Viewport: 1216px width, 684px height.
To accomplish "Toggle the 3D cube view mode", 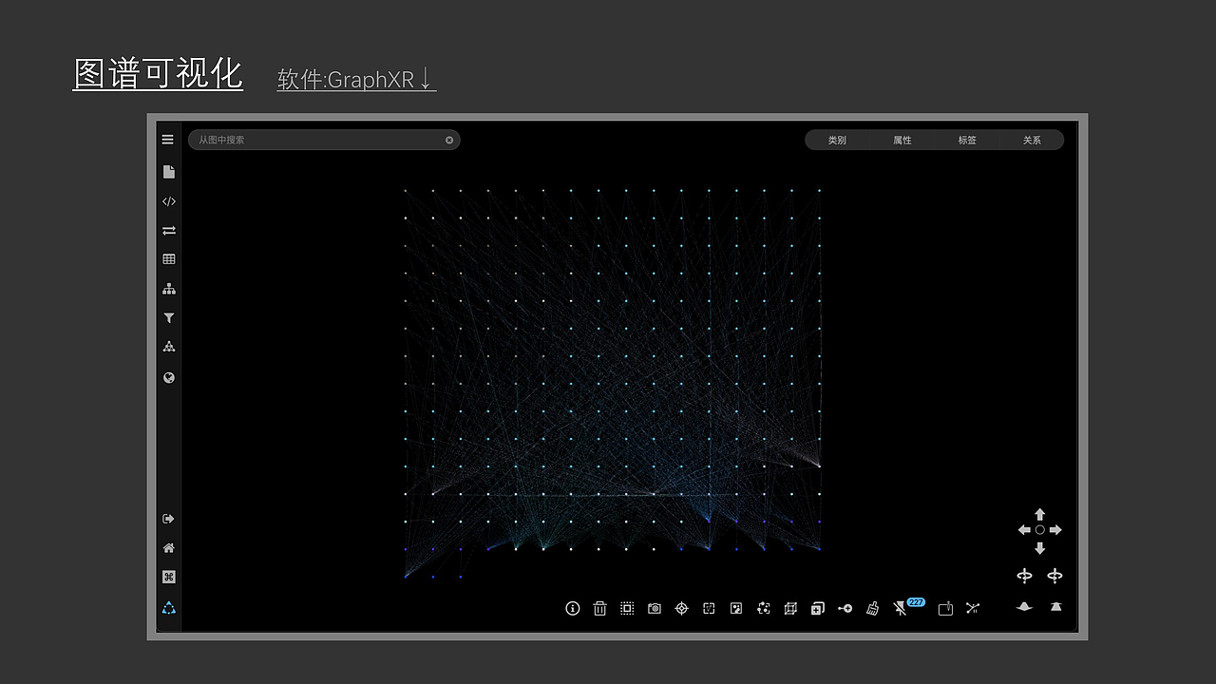I will pyautogui.click(x=789, y=608).
